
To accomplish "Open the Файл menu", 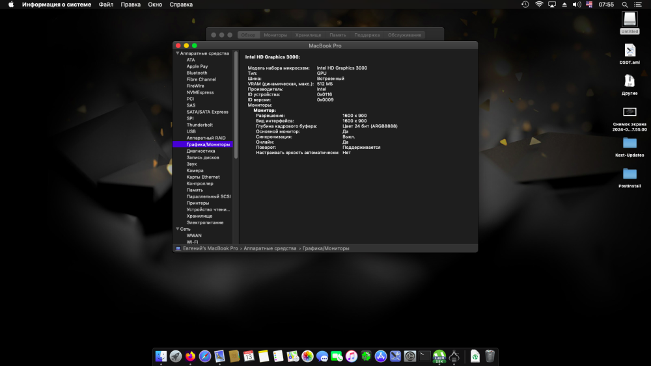I will pyautogui.click(x=106, y=5).
